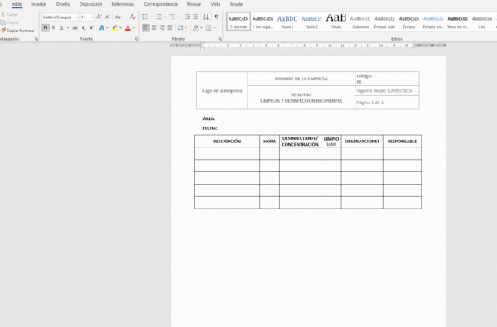Apply the Título 1 style
This screenshot has width=497, height=327.
point(287,22)
